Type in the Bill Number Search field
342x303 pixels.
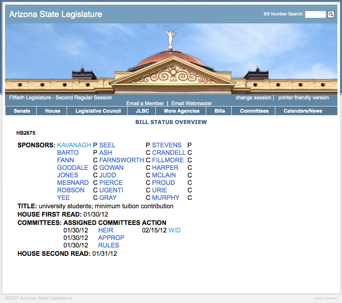point(315,15)
